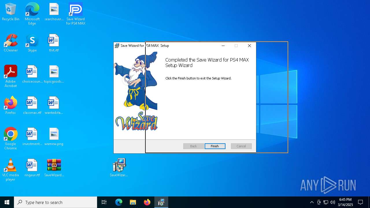Select the Skype desktop shortcut
This screenshot has height=208, width=370.
[32, 43]
